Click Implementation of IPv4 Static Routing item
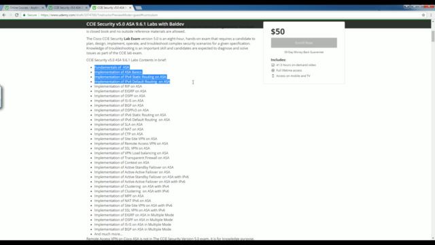Screen dimensions: 435x245 130,77
